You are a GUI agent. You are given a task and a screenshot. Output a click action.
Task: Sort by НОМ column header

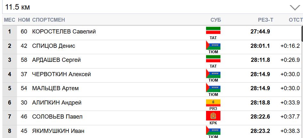pyautogui.click(x=24, y=20)
